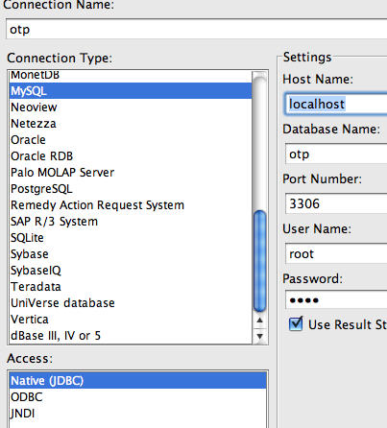Select Oracle connection type

click(x=131, y=140)
